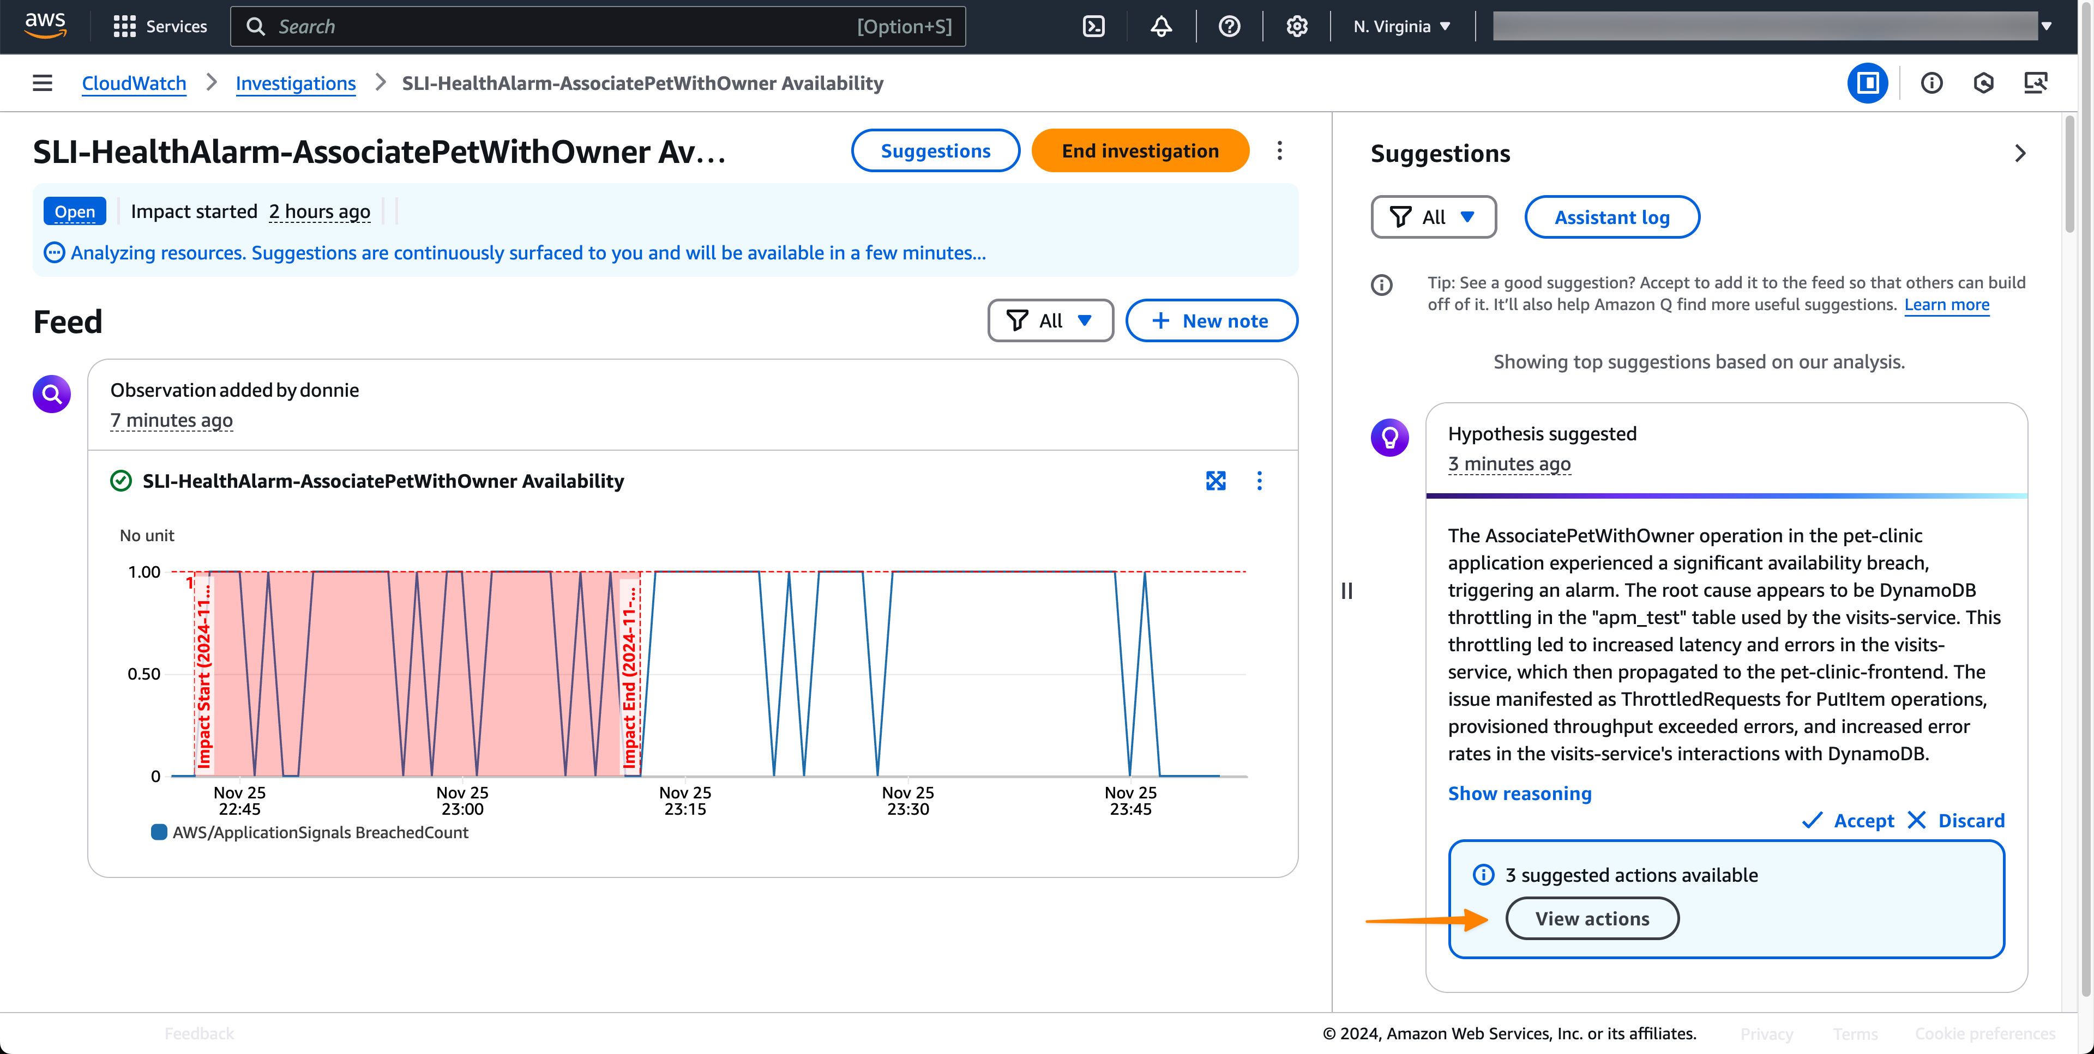The height and width of the screenshot is (1054, 2094).
Task: Open the help question mark icon
Action: pyautogui.click(x=1229, y=27)
